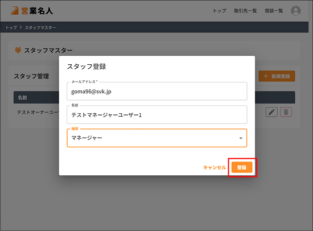
Task: Edit staff row with pencil icon
Action: pos(271,112)
